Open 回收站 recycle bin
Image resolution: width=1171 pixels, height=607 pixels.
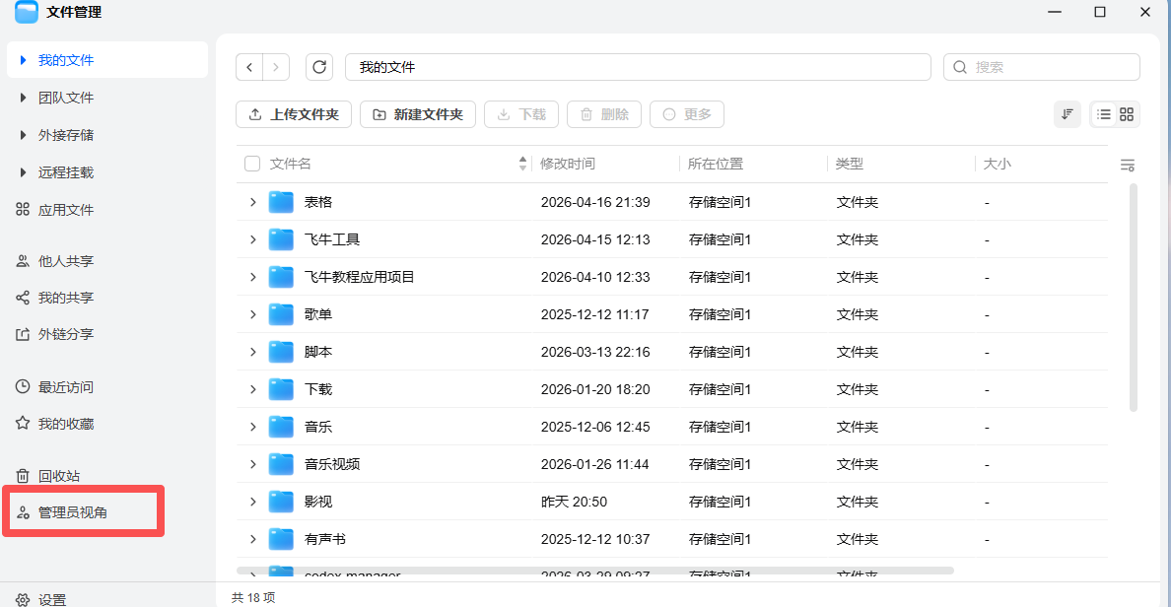tap(59, 476)
